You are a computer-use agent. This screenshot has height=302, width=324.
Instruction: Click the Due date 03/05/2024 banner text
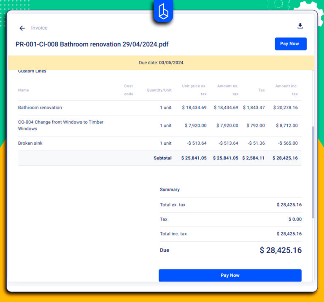click(x=161, y=62)
